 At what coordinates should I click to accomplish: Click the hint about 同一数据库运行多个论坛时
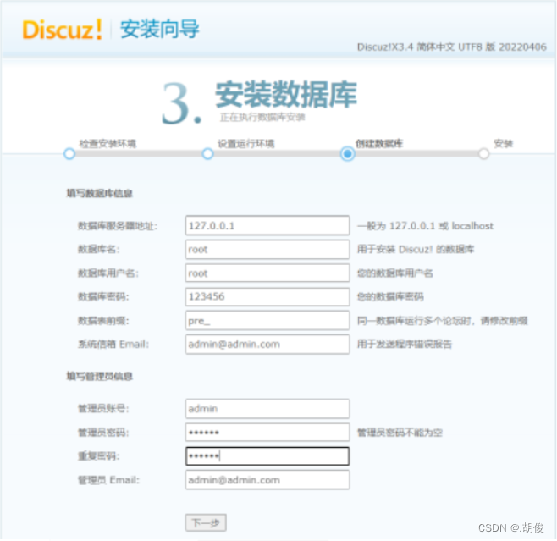442,321
